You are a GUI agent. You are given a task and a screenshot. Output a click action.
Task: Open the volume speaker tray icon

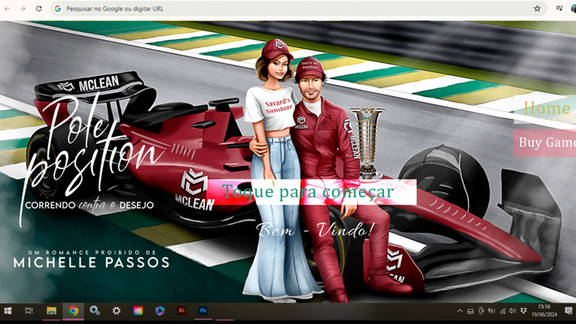[x=512, y=311]
